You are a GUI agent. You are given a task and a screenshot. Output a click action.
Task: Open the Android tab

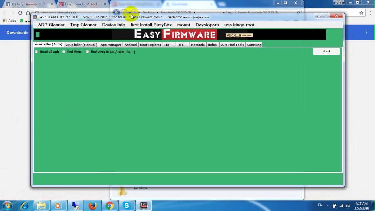pos(130,45)
